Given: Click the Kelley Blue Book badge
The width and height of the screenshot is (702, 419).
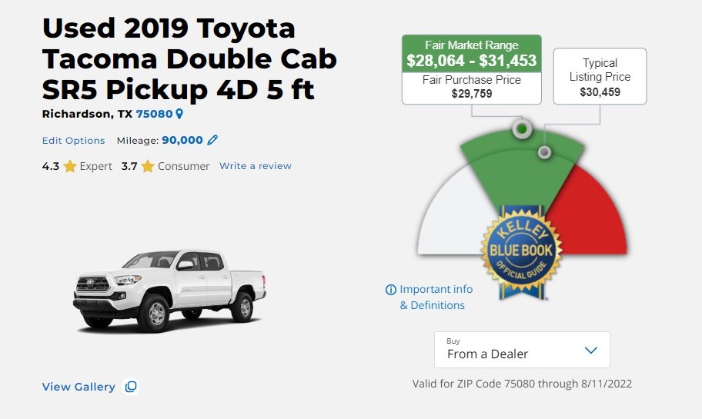Looking at the screenshot, I should click(521, 252).
